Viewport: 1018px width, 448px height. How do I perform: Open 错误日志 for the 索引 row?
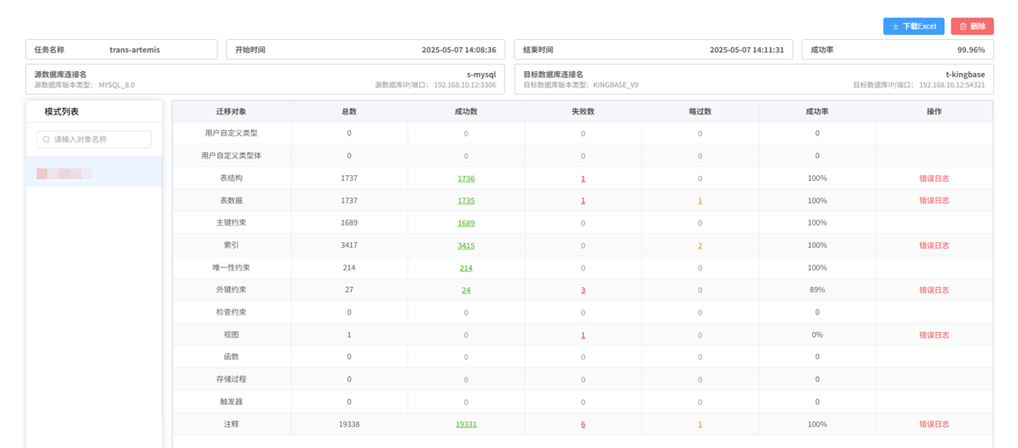pyautogui.click(x=933, y=246)
